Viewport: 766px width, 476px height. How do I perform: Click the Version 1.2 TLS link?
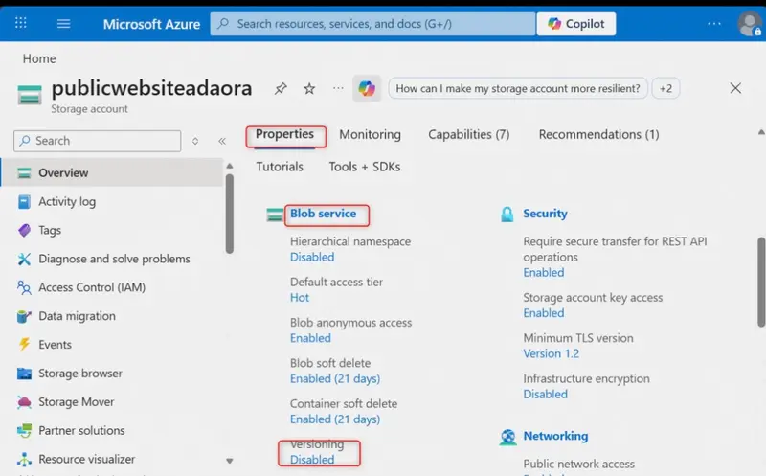(552, 353)
